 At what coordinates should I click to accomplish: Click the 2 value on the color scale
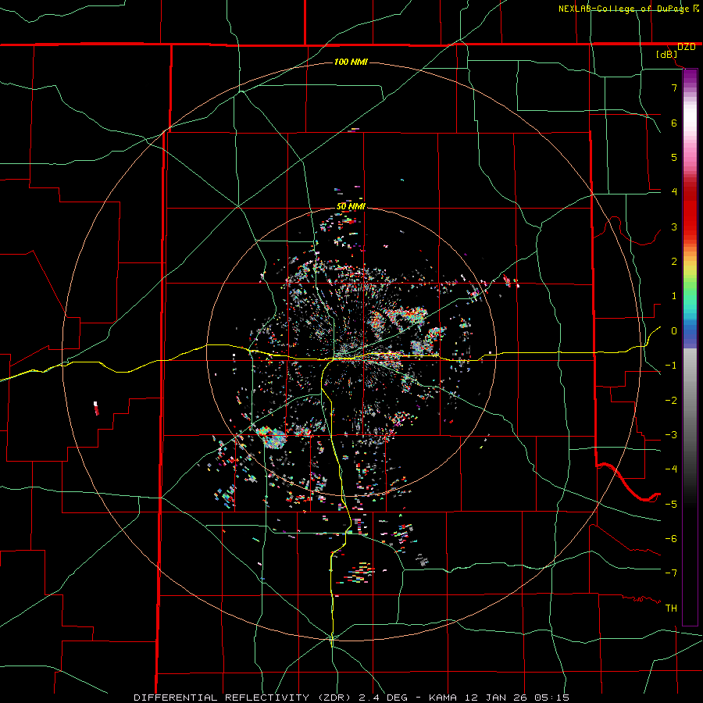point(674,262)
